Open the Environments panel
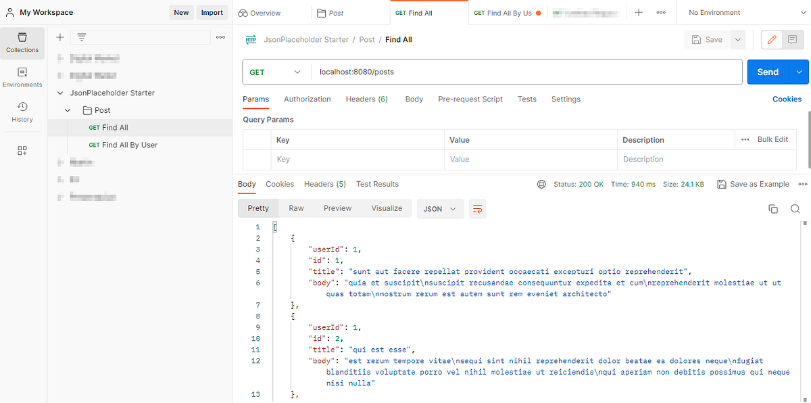 coord(22,76)
